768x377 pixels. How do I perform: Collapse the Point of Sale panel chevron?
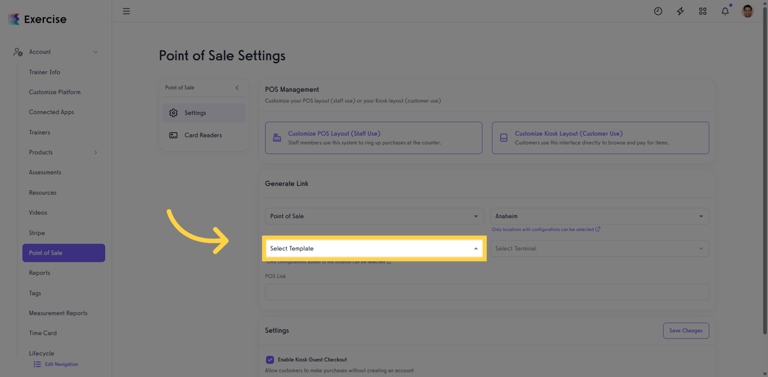237,88
